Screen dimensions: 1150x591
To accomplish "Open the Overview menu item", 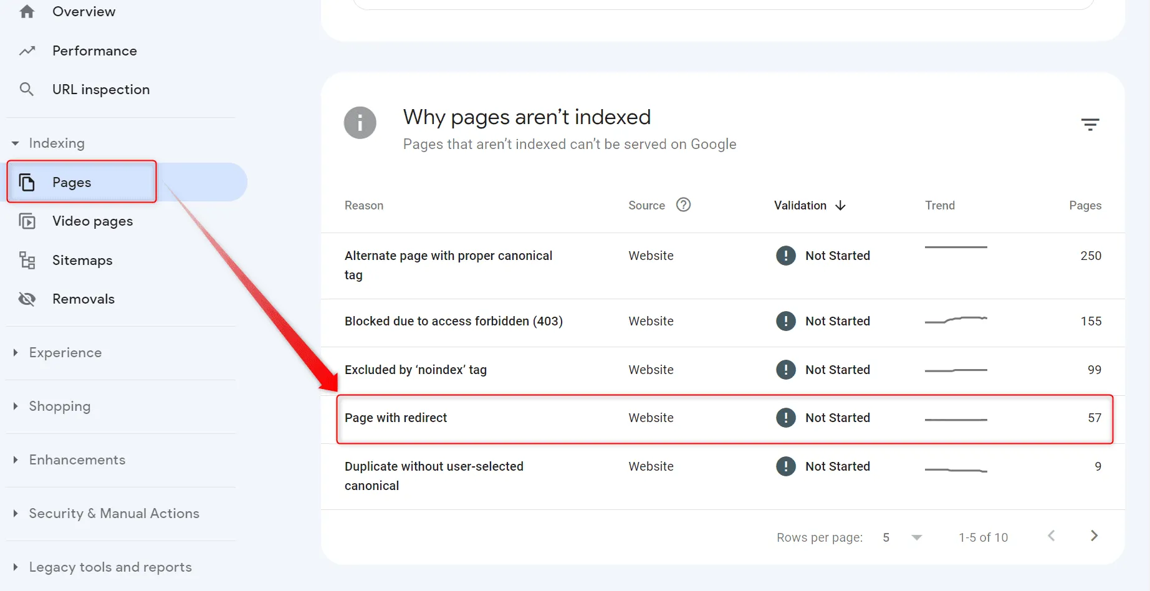I will coord(84,11).
